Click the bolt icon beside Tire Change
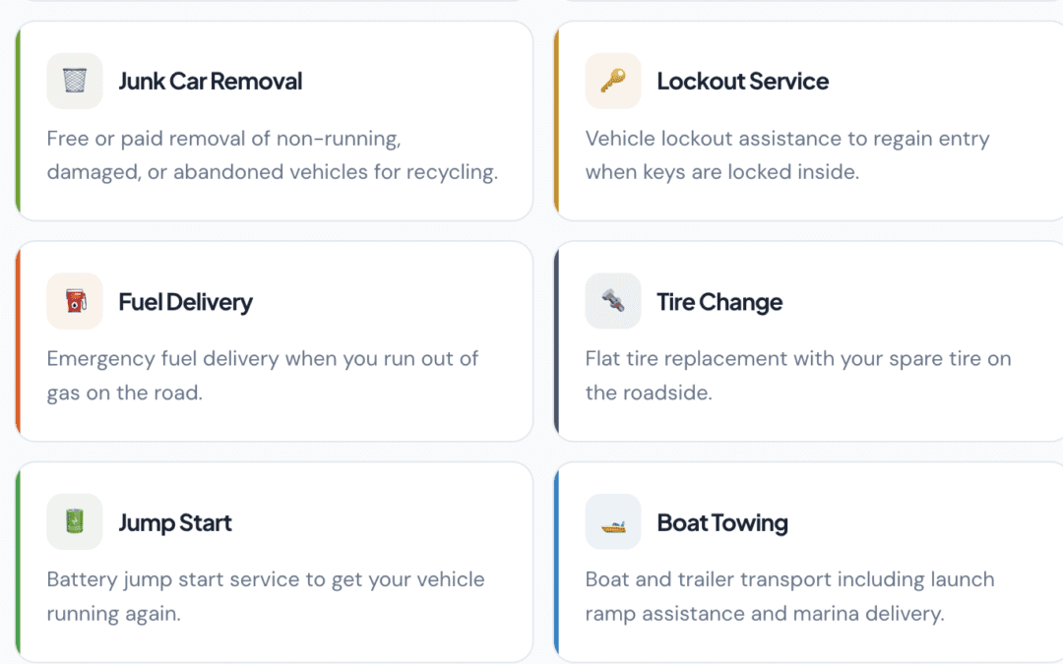The image size is (1063, 664). 613,301
